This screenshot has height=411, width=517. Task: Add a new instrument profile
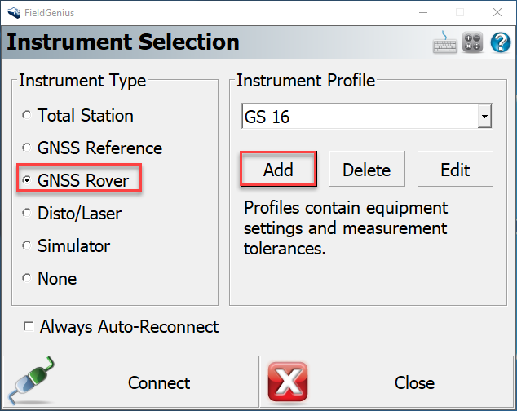[278, 170]
